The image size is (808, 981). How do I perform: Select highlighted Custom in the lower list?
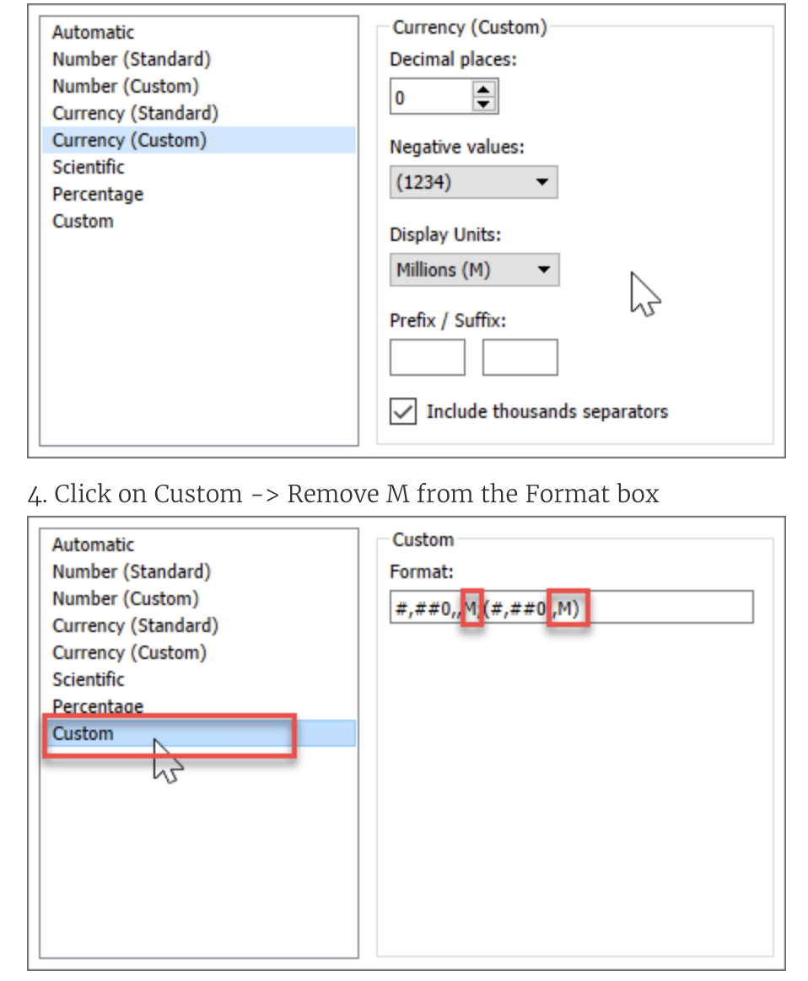click(199, 733)
